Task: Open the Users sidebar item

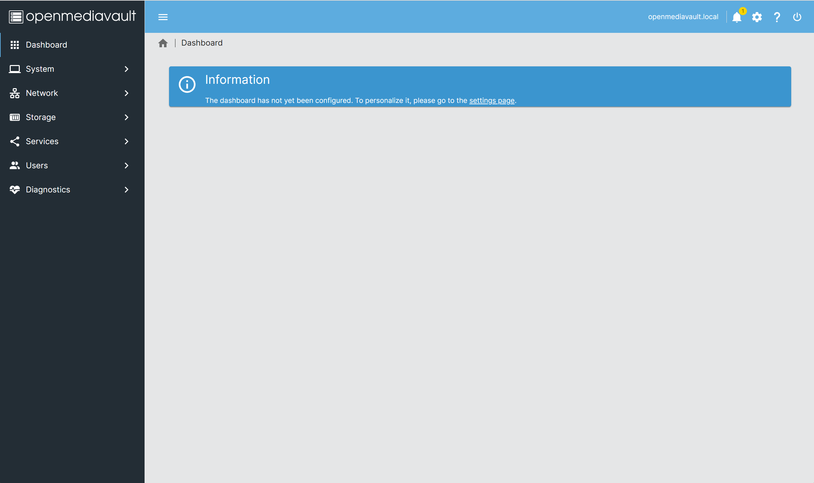Action: click(x=72, y=165)
